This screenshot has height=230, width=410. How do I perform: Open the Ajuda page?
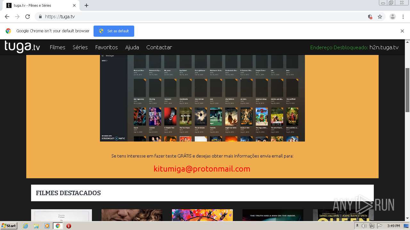pyautogui.click(x=132, y=47)
